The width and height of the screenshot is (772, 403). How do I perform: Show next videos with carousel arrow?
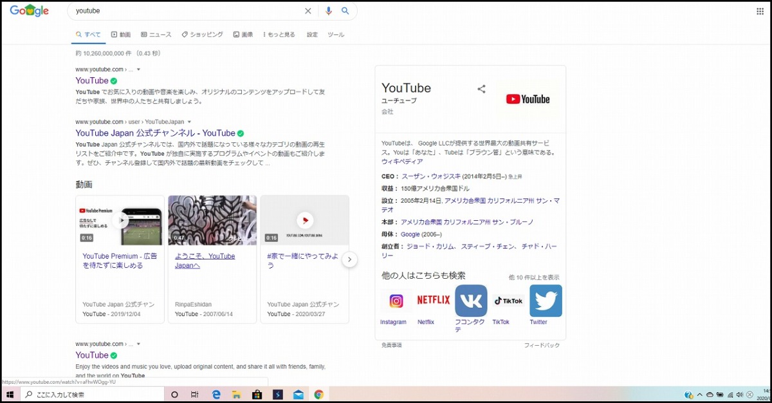[349, 259]
